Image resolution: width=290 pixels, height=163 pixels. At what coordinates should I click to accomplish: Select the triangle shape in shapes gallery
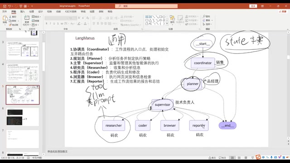(150, 20)
